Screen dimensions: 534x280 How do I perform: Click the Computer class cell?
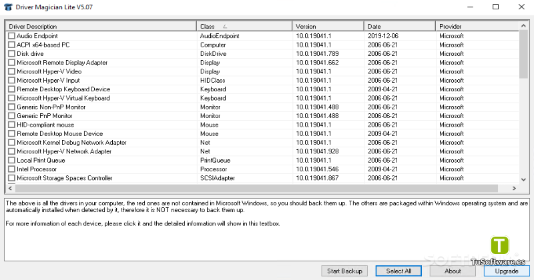point(213,45)
